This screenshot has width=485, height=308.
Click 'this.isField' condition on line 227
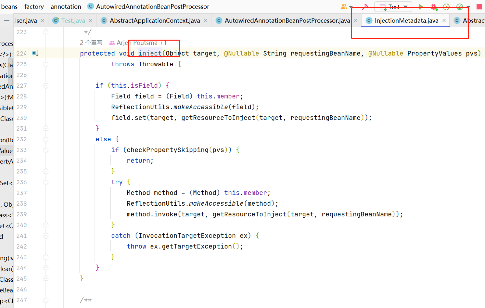(x=134, y=85)
